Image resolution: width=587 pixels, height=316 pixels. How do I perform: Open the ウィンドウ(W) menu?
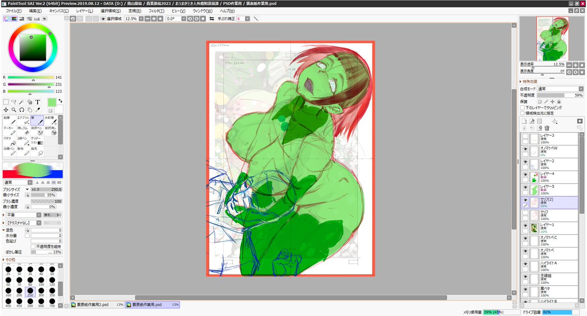[x=203, y=11]
